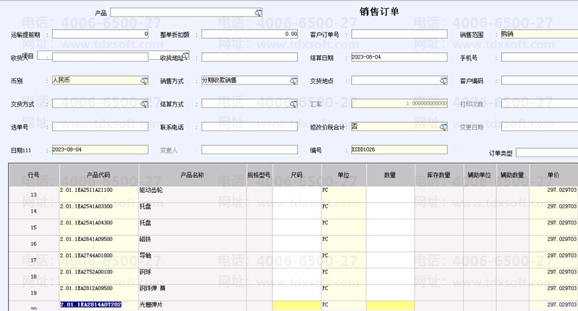Click the 产品名称 column header
Viewport: 578px width, 311px height.
click(192, 175)
